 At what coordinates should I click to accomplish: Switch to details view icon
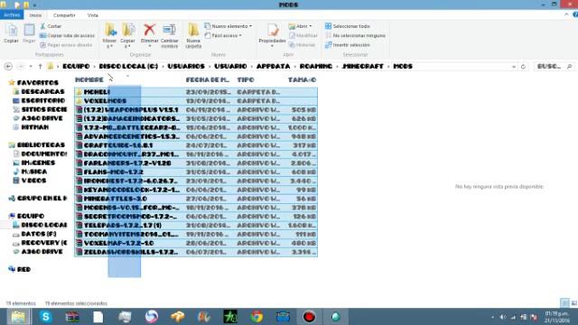(564, 303)
